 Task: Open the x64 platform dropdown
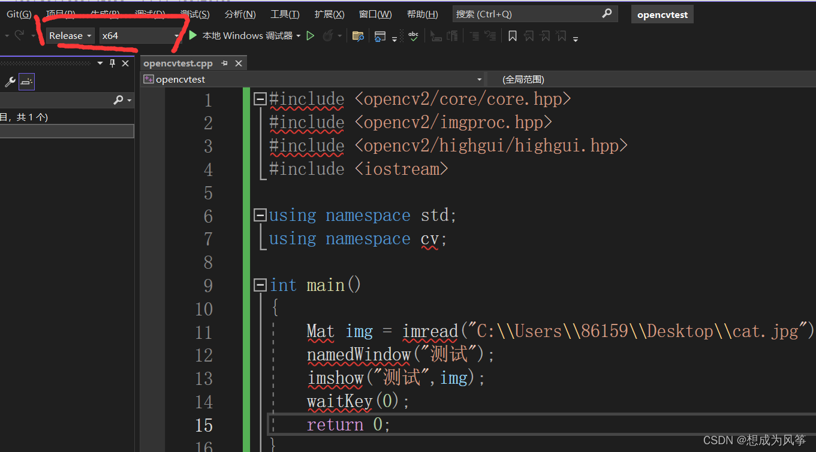[x=140, y=36]
